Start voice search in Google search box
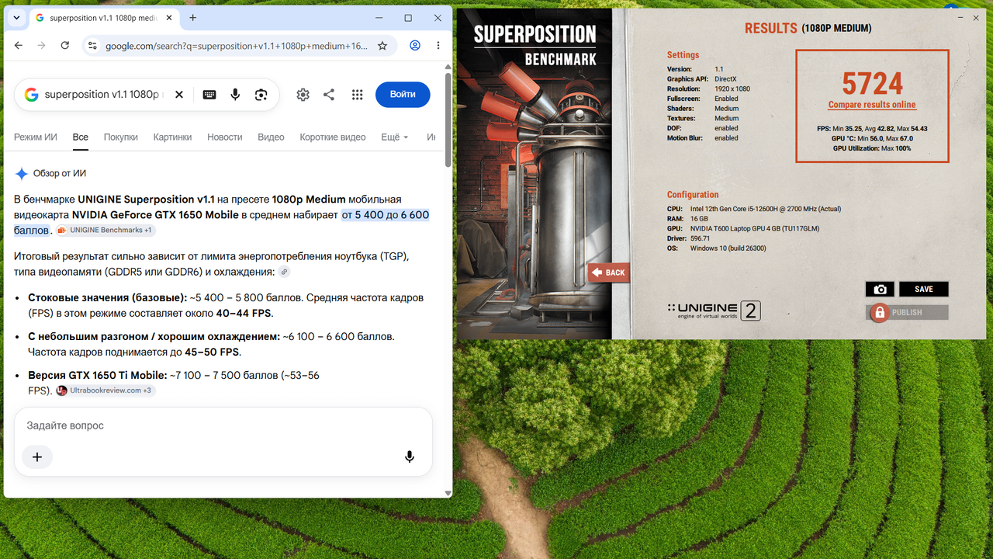993x559 pixels. click(235, 95)
